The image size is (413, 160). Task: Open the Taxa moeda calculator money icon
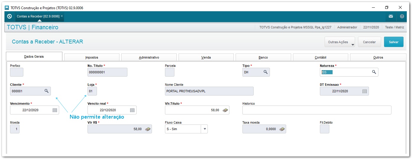pyautogui.click(x=282, y=129)
